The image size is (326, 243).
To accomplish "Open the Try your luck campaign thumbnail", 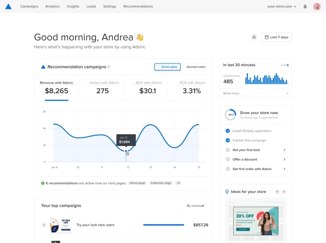I will tap(61, 225).
